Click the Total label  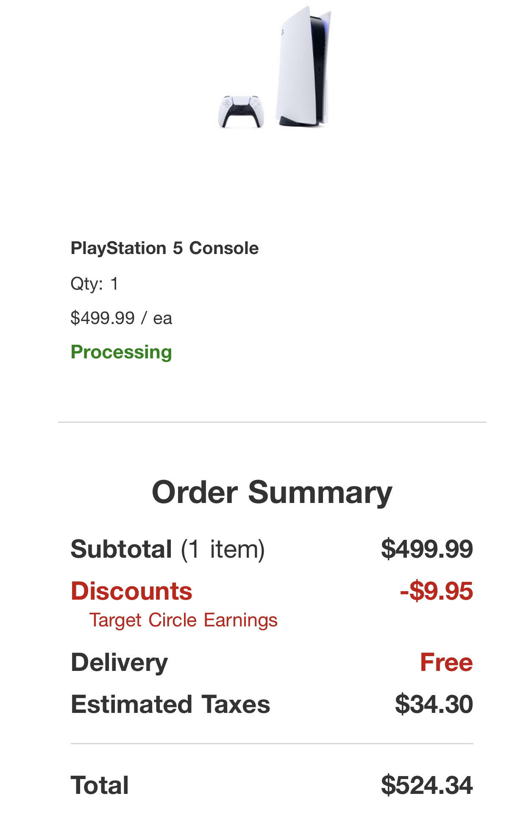coord(100,785)
